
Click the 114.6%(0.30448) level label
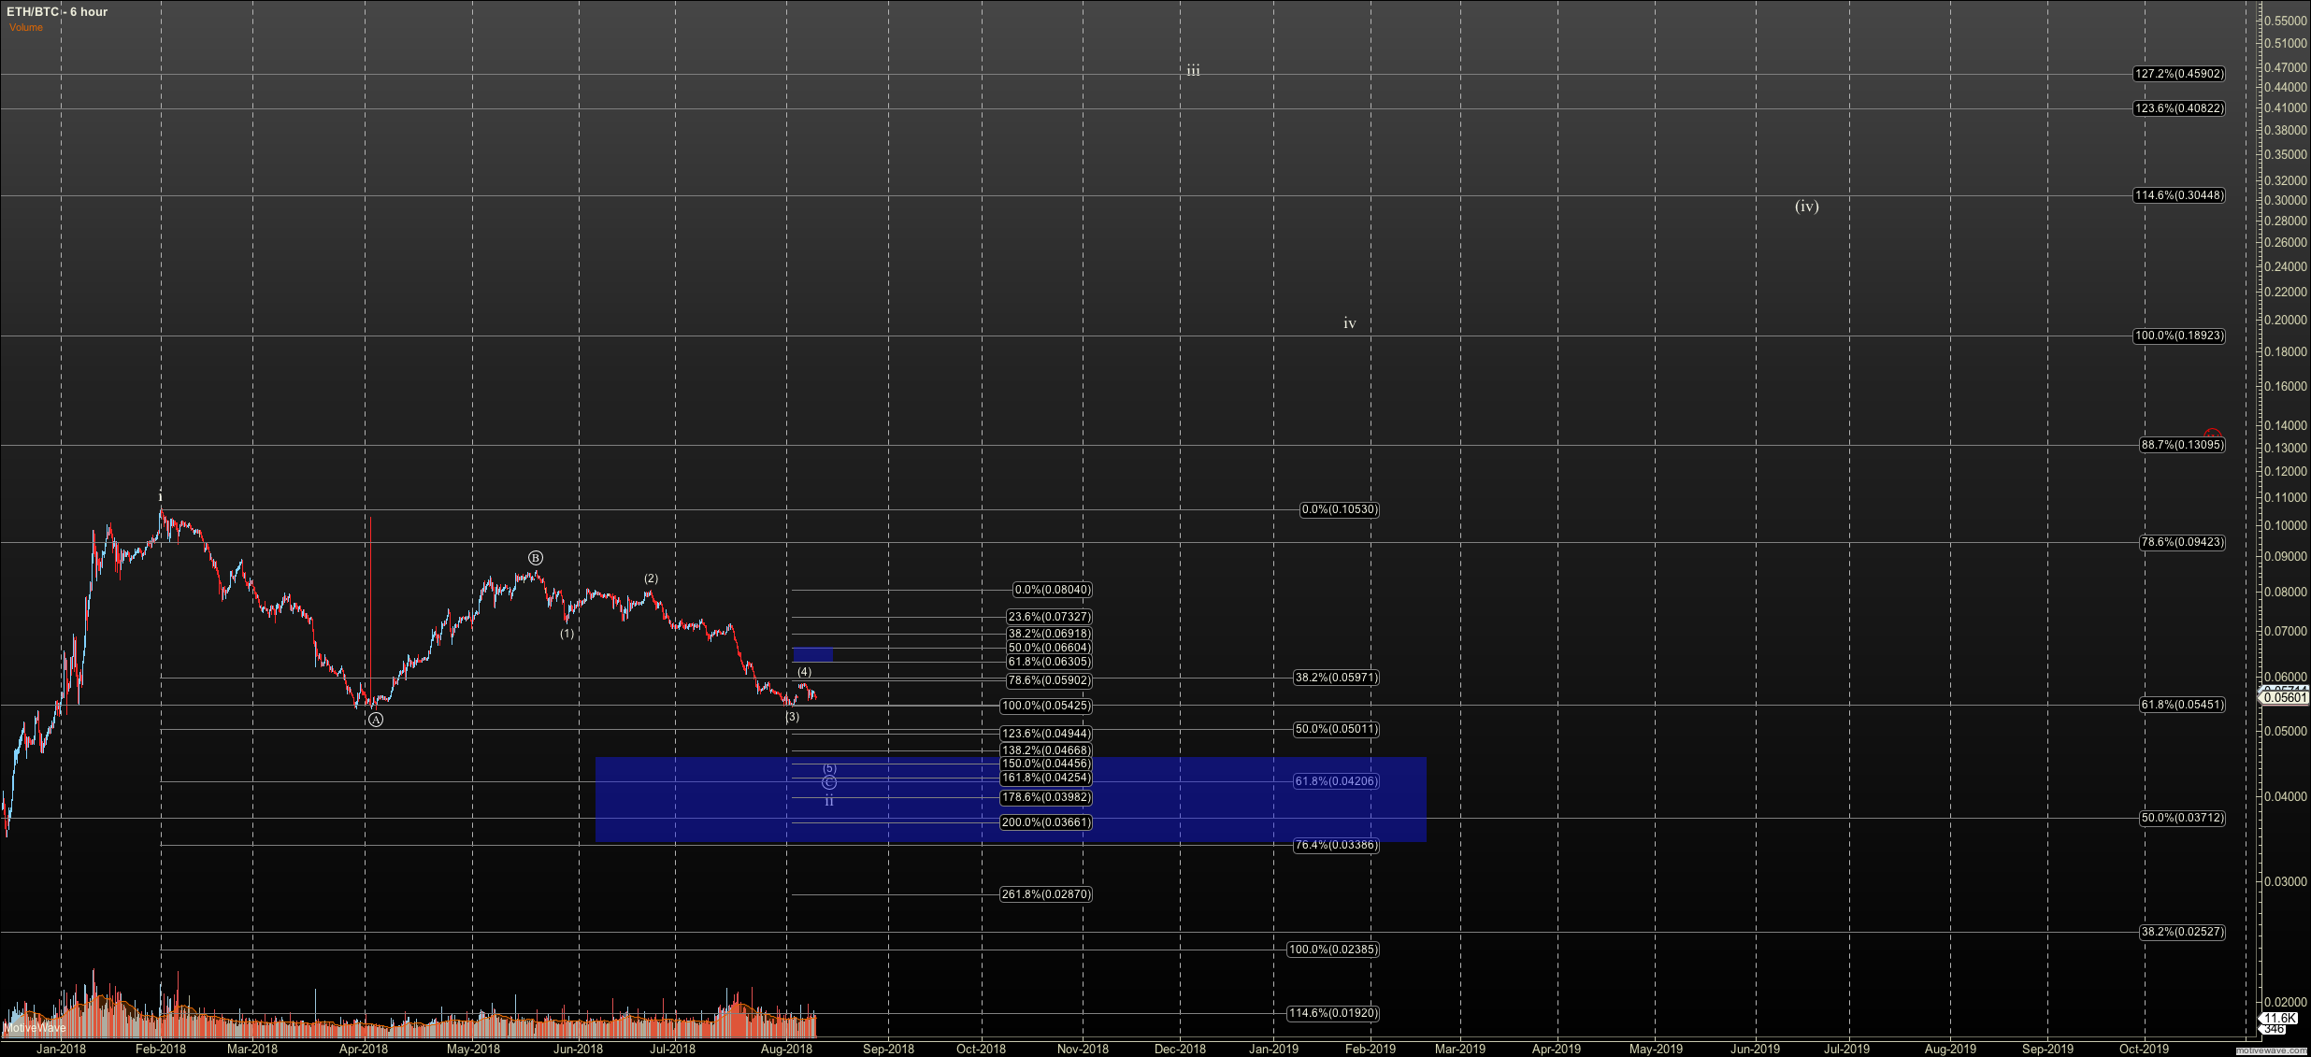point(2178,195)
